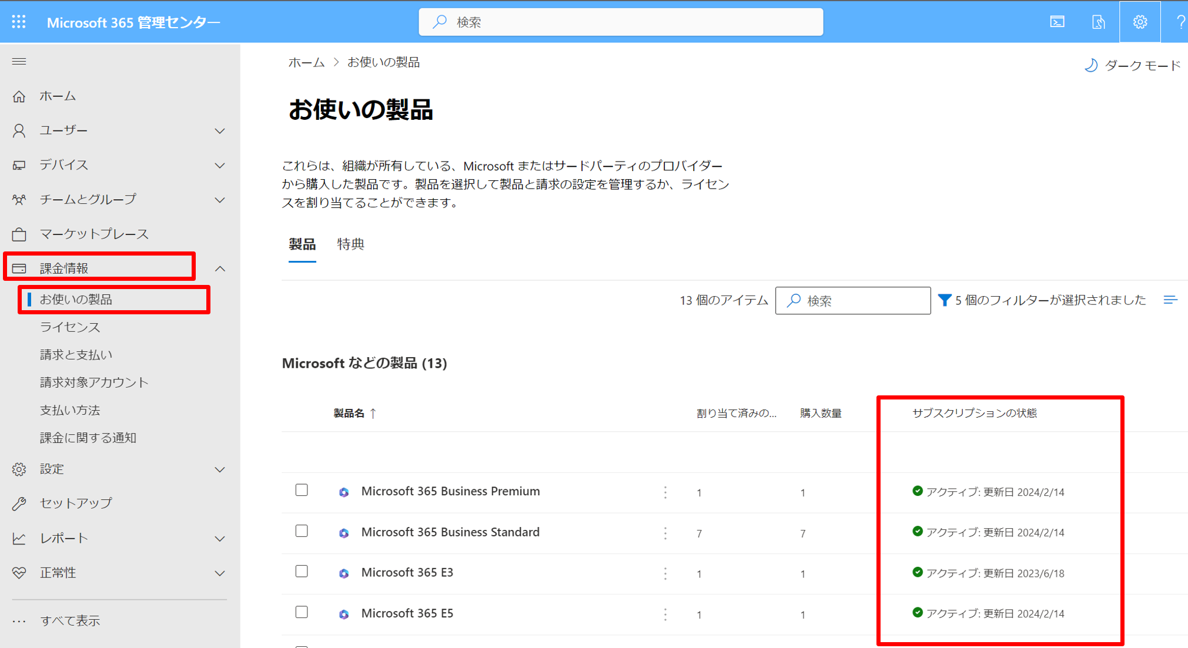Open the help question mark icon
The height and width of the screenshot is (648, 1188).
point(1180,22)
